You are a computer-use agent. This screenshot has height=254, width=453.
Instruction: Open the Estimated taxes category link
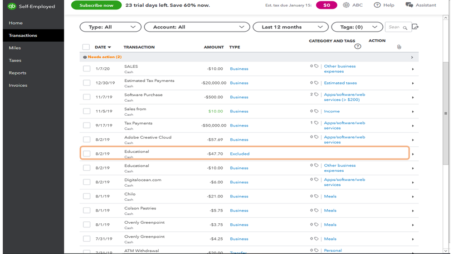tap(340, 83)
